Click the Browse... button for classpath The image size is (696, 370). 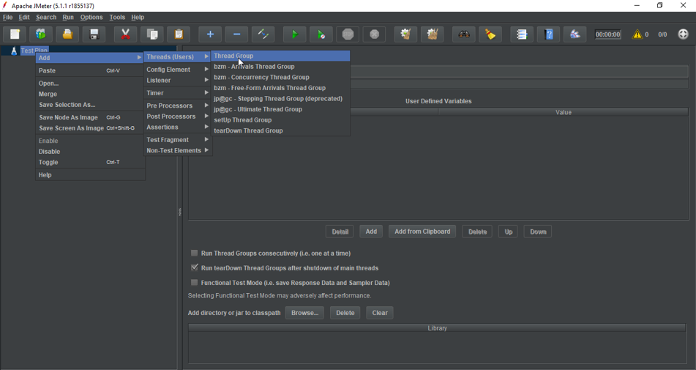tap(304, 313)
